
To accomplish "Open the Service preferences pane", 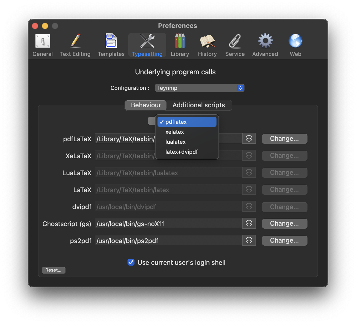I will point(234,44).
